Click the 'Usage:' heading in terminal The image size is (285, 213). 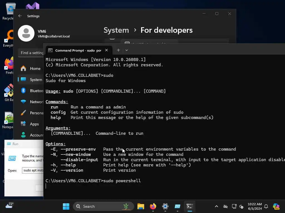click(x=53, y=91)
